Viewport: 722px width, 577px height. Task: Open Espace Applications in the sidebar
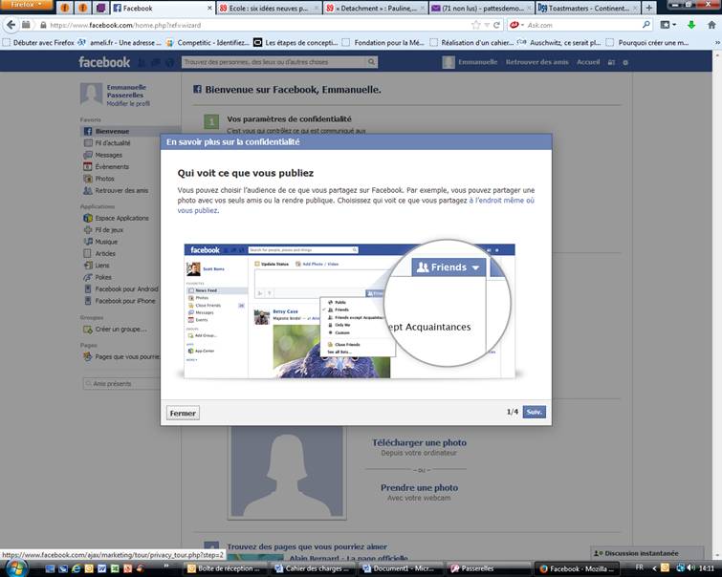tap(121, 218)
